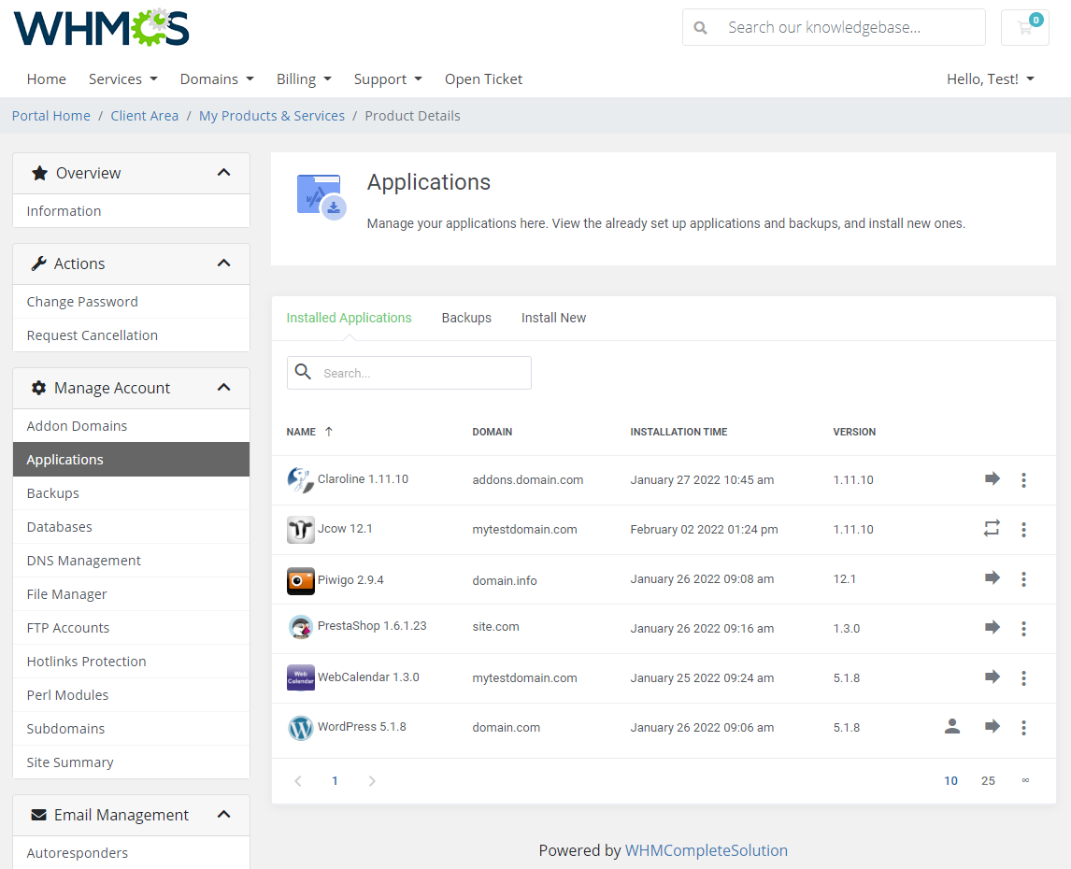Expand the Support dropdown menu
Screen dimensions: 1071x869
point(388,79)
